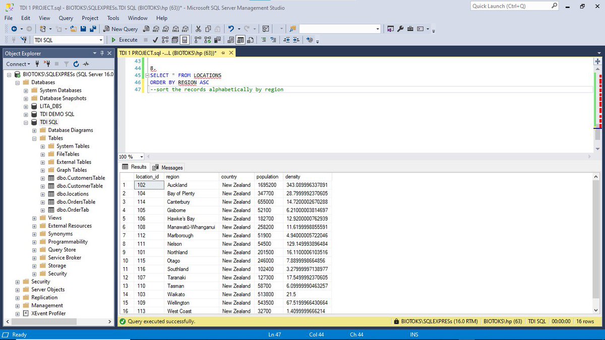Click the region column header
This screenshot has width=605, height=340.
pyautogui.click(x=191, y=177)
